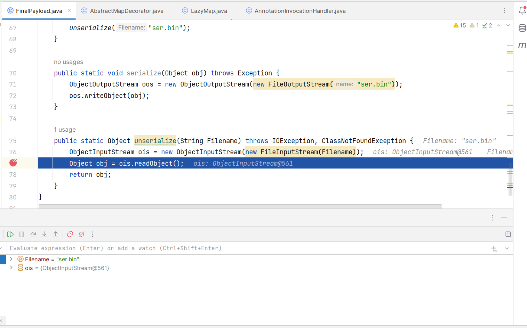Click the editor horizontal scrollbar
527x328 pixels.
[x=240, y=206]
